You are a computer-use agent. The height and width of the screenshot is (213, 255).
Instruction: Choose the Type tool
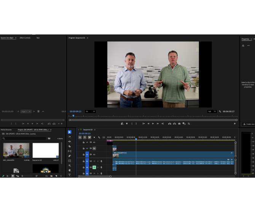(70, 175)
